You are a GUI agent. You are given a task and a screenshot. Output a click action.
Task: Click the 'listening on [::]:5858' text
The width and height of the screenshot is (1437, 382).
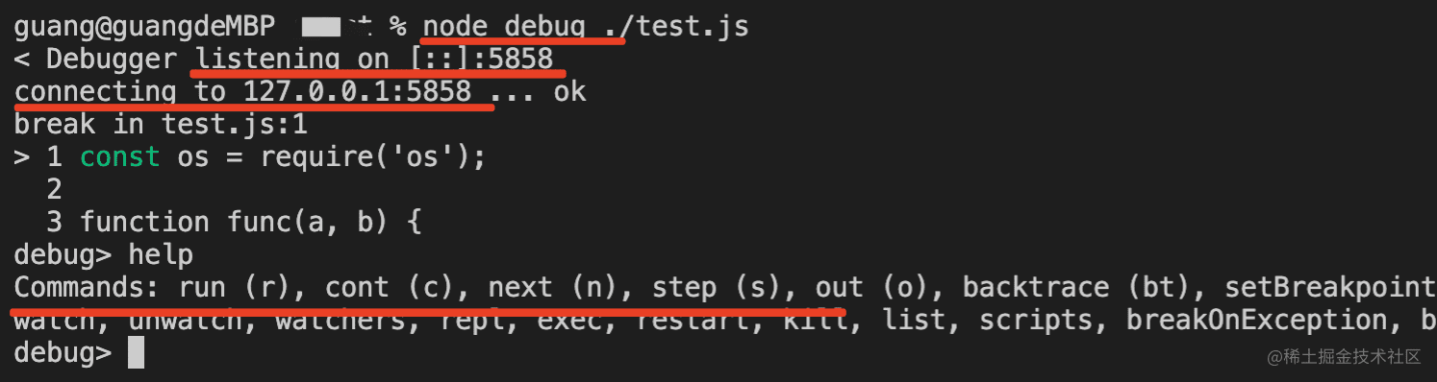pyautogui.click(x=374, y=60)
